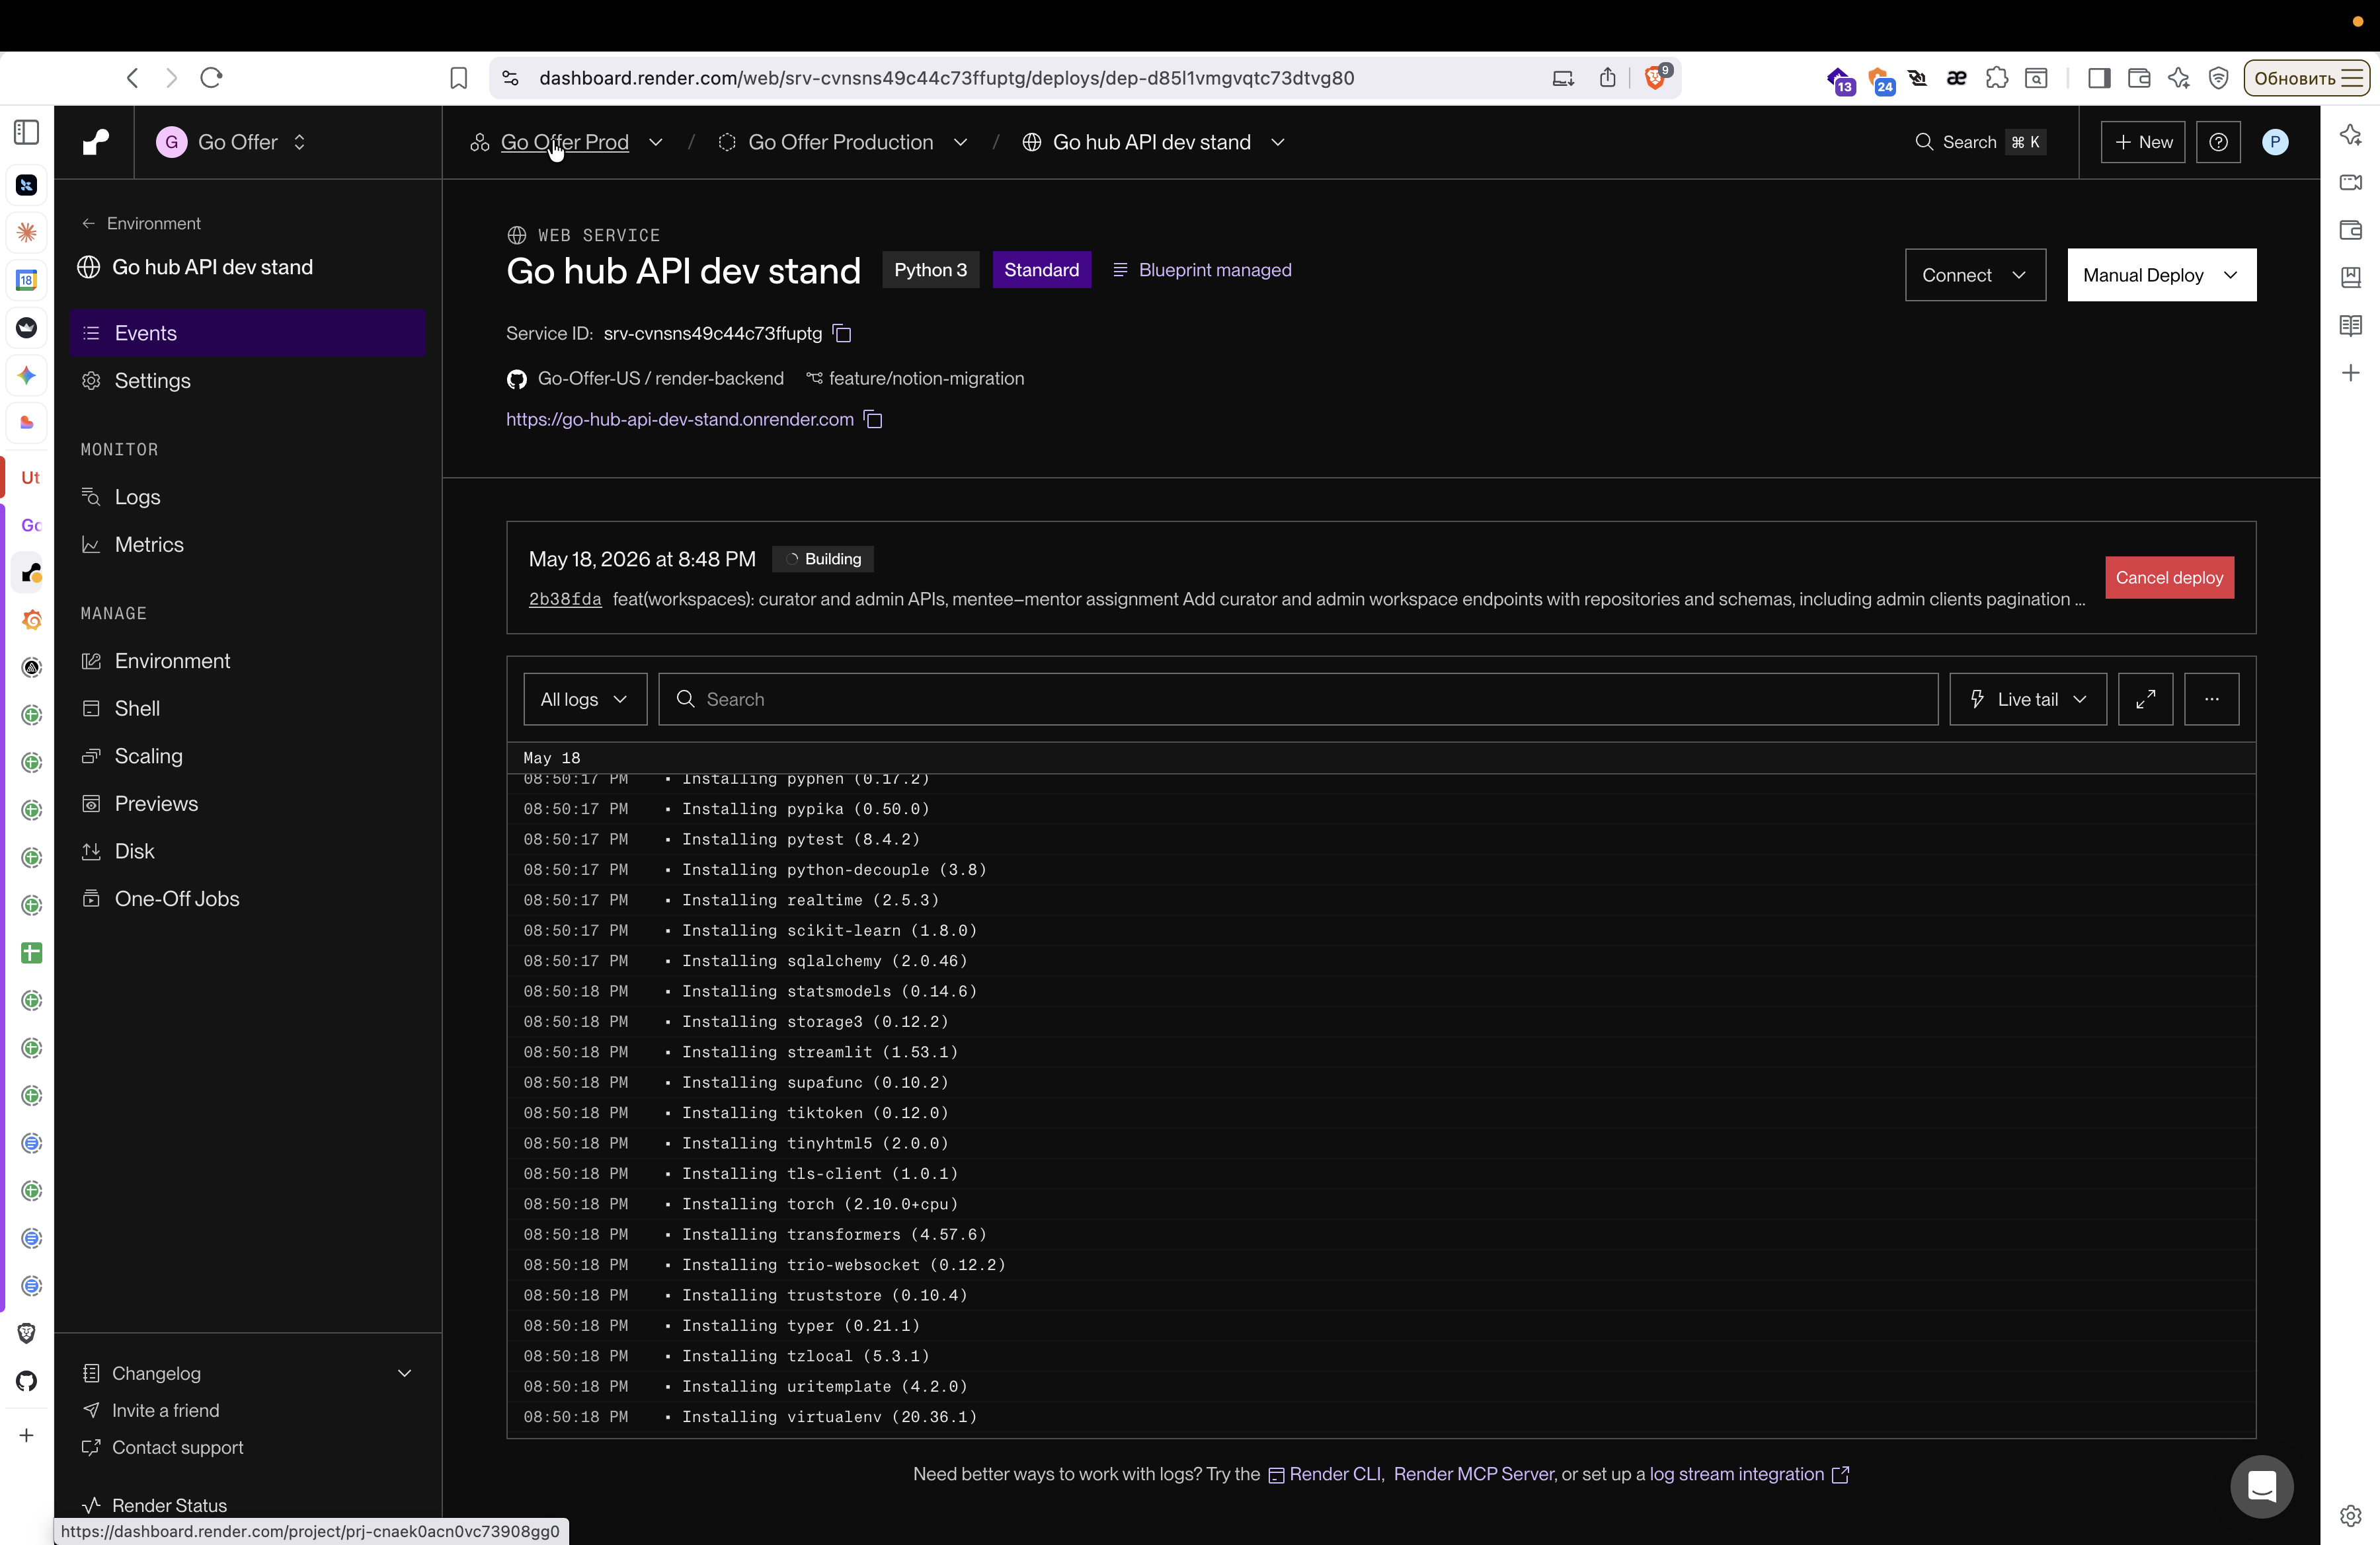
Task: Open the All logs filter dropdown
Action: [585, 700]
